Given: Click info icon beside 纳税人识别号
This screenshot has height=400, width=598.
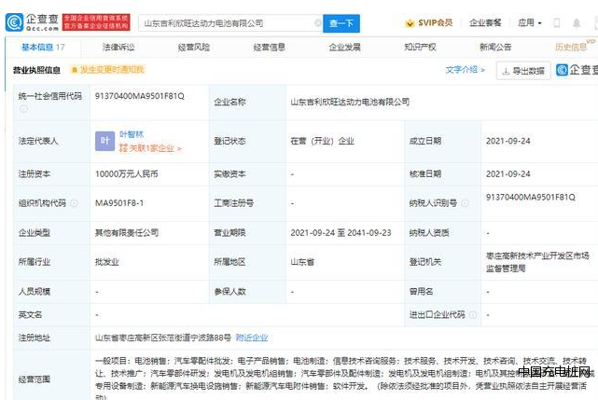Looking at the screenshot, I should click(465, 203).
